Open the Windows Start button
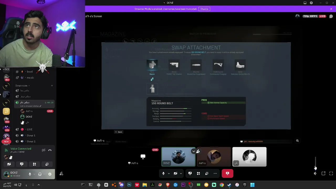 252,185
